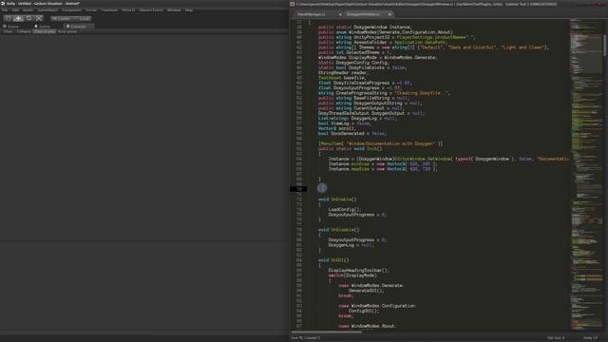
Task: Click the Clear button in Unity Console
Action: (x=9, y=31)
